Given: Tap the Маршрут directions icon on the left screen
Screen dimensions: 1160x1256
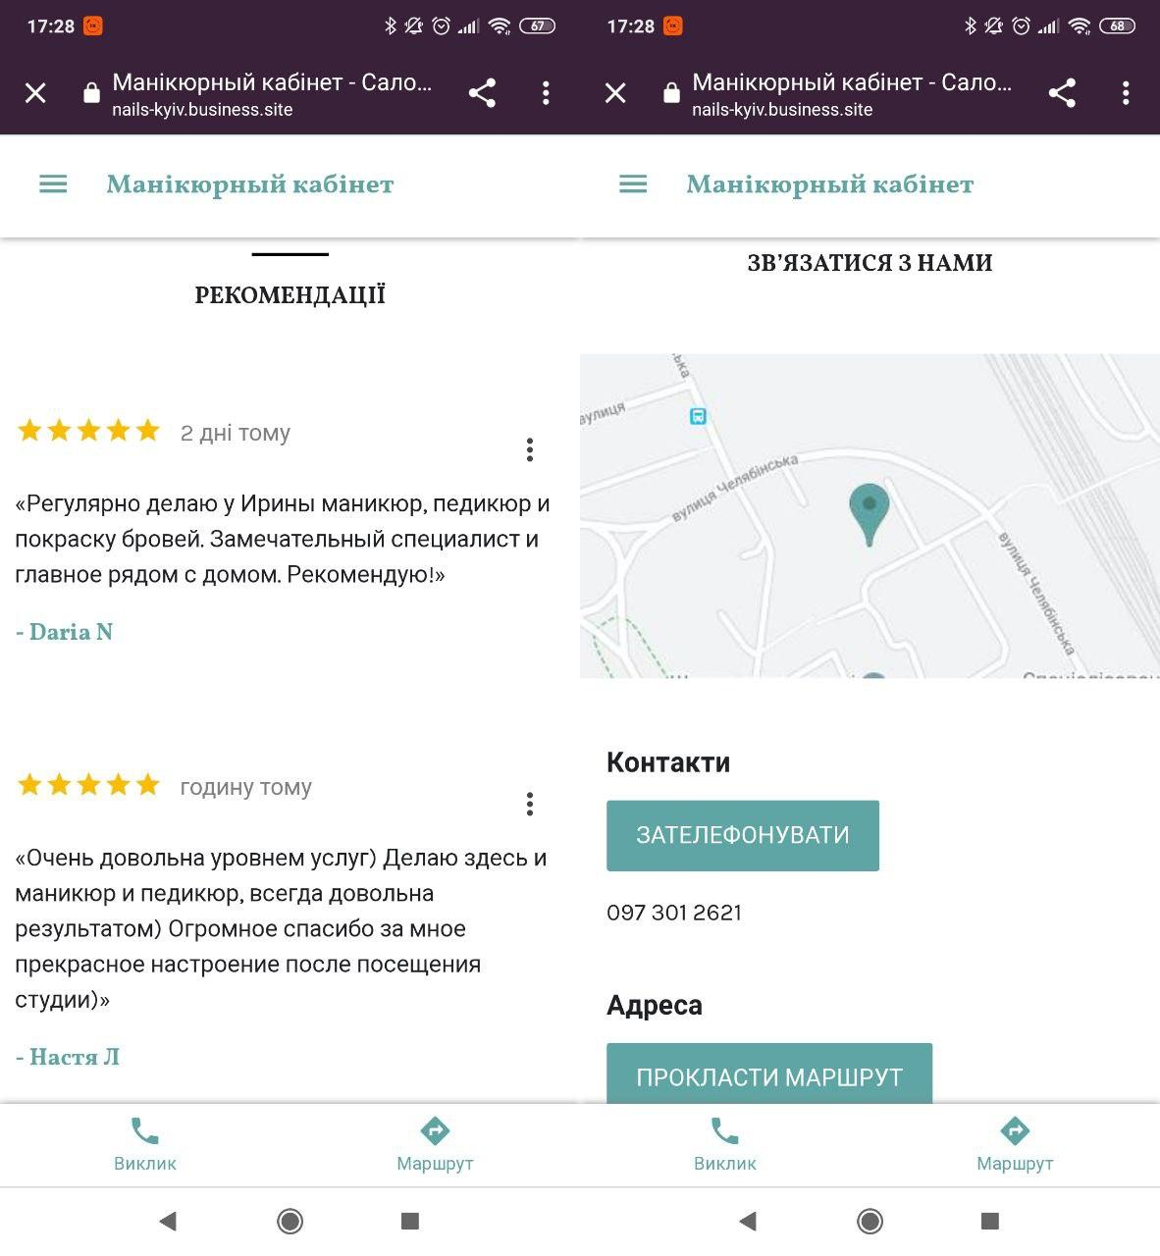Looking at the screenshot, I should (435, 1131).
